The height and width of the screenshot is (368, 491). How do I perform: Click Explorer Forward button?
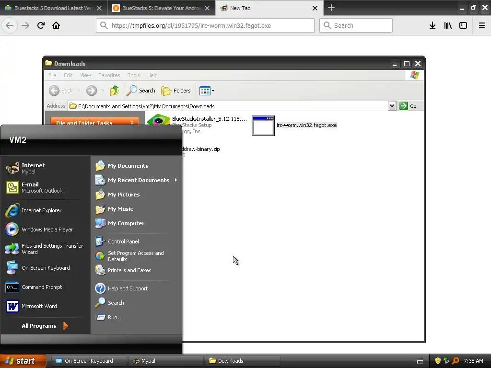coord(92,91)
